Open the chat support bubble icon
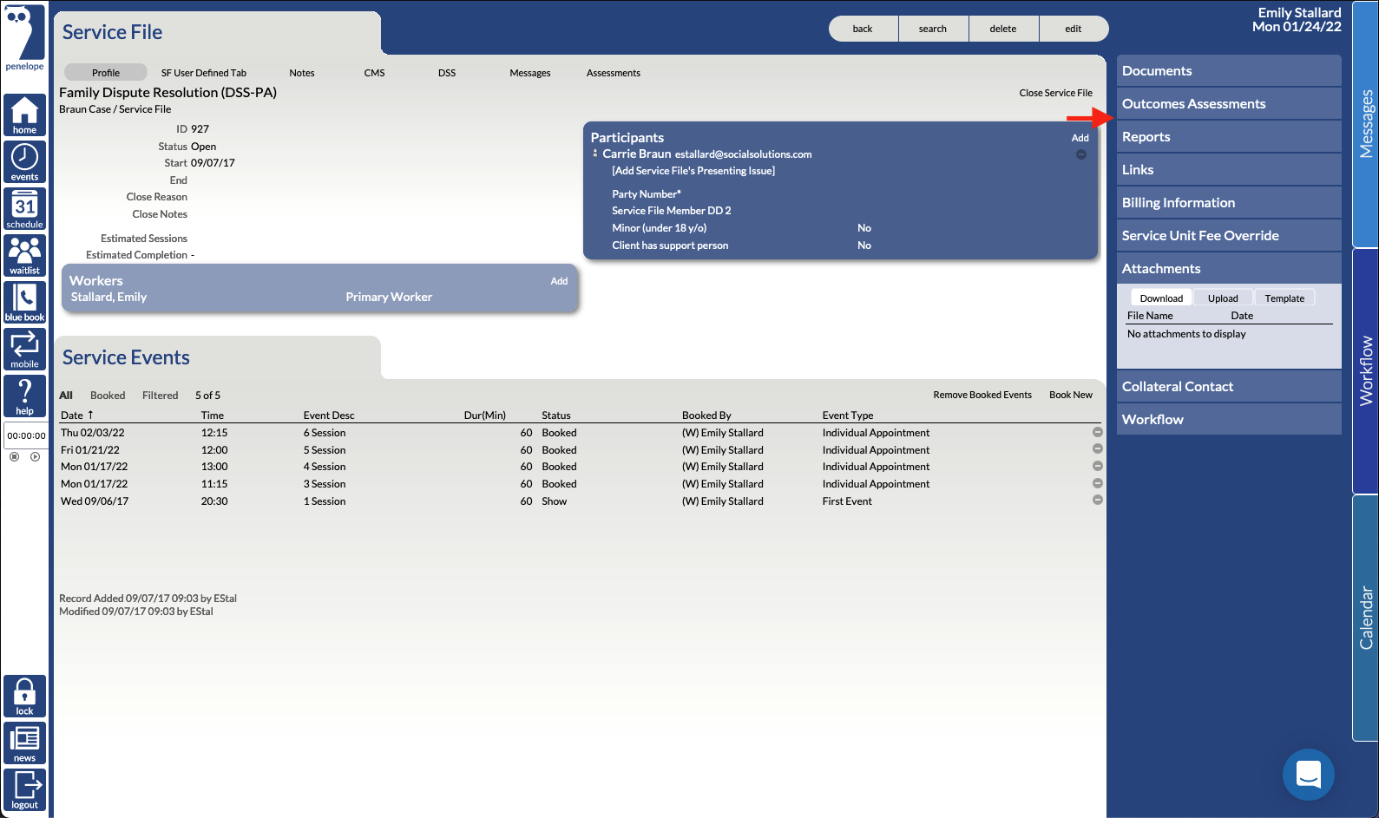This screenshot has height=818, width=1379. 1309,775
